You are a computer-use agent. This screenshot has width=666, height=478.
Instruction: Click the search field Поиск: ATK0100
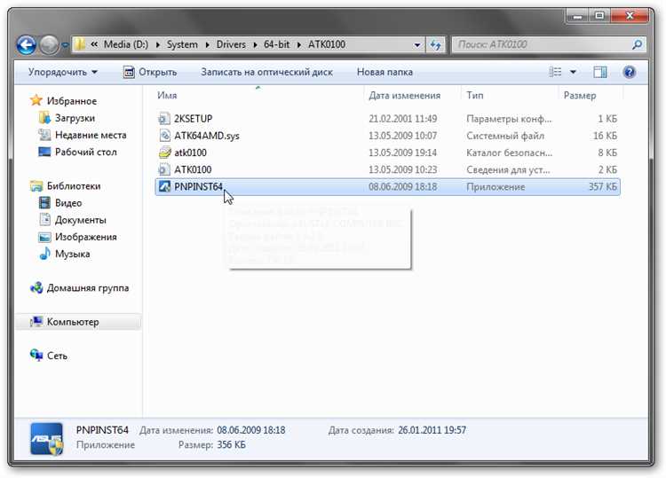click(x=542, y=44)
